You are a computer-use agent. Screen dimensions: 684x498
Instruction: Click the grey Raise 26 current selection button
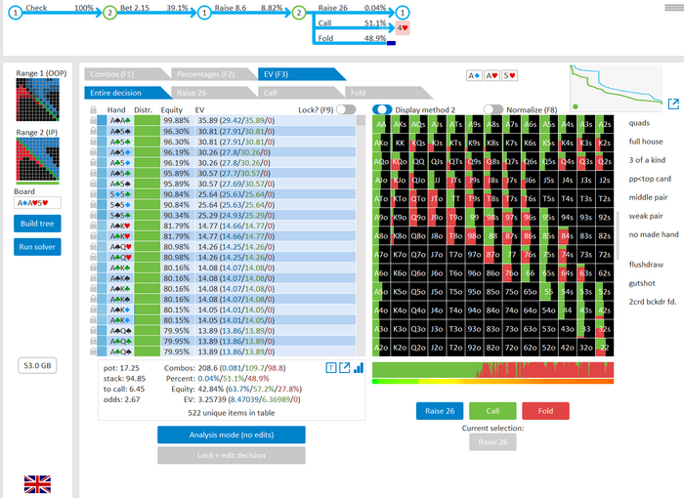(x=492, y=441)
